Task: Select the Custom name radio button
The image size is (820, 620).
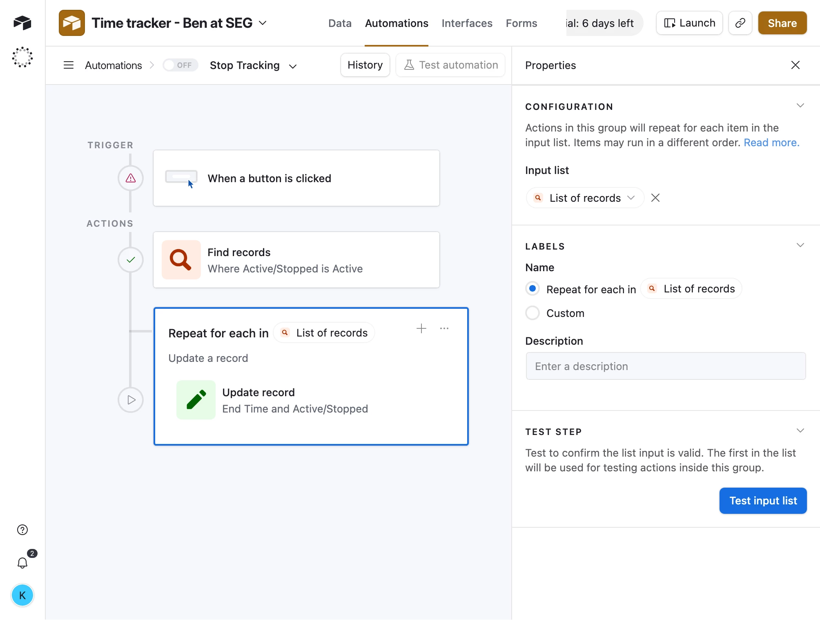Action: [x=533, y=313]
